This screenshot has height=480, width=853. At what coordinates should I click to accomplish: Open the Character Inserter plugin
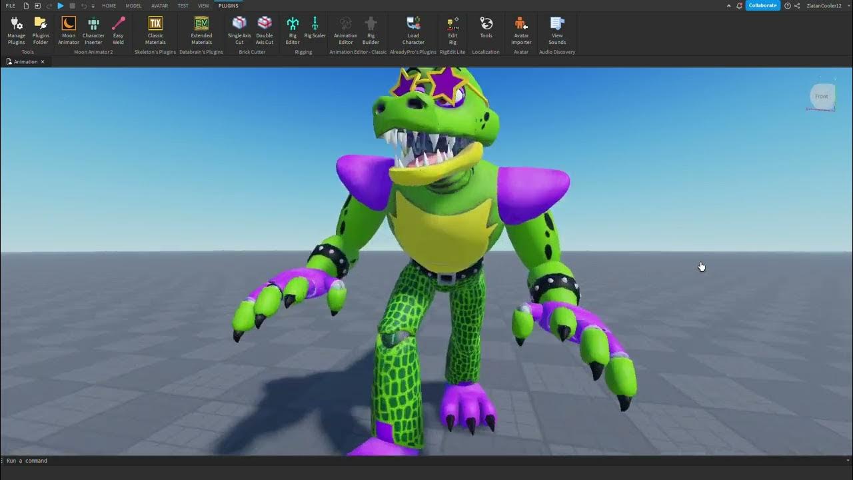pos(93,31)
